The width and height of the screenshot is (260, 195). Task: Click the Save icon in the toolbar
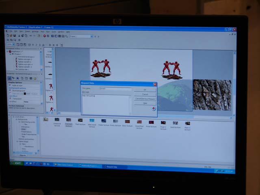[15, 36]
